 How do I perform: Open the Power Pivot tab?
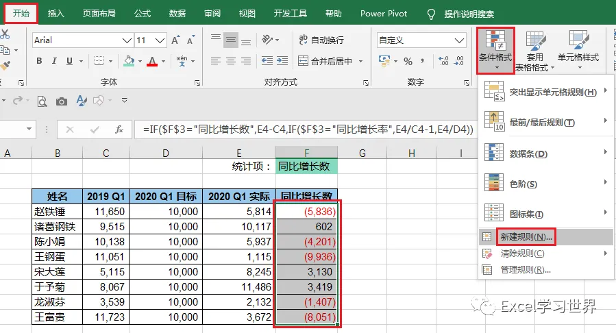pos(384,13)
